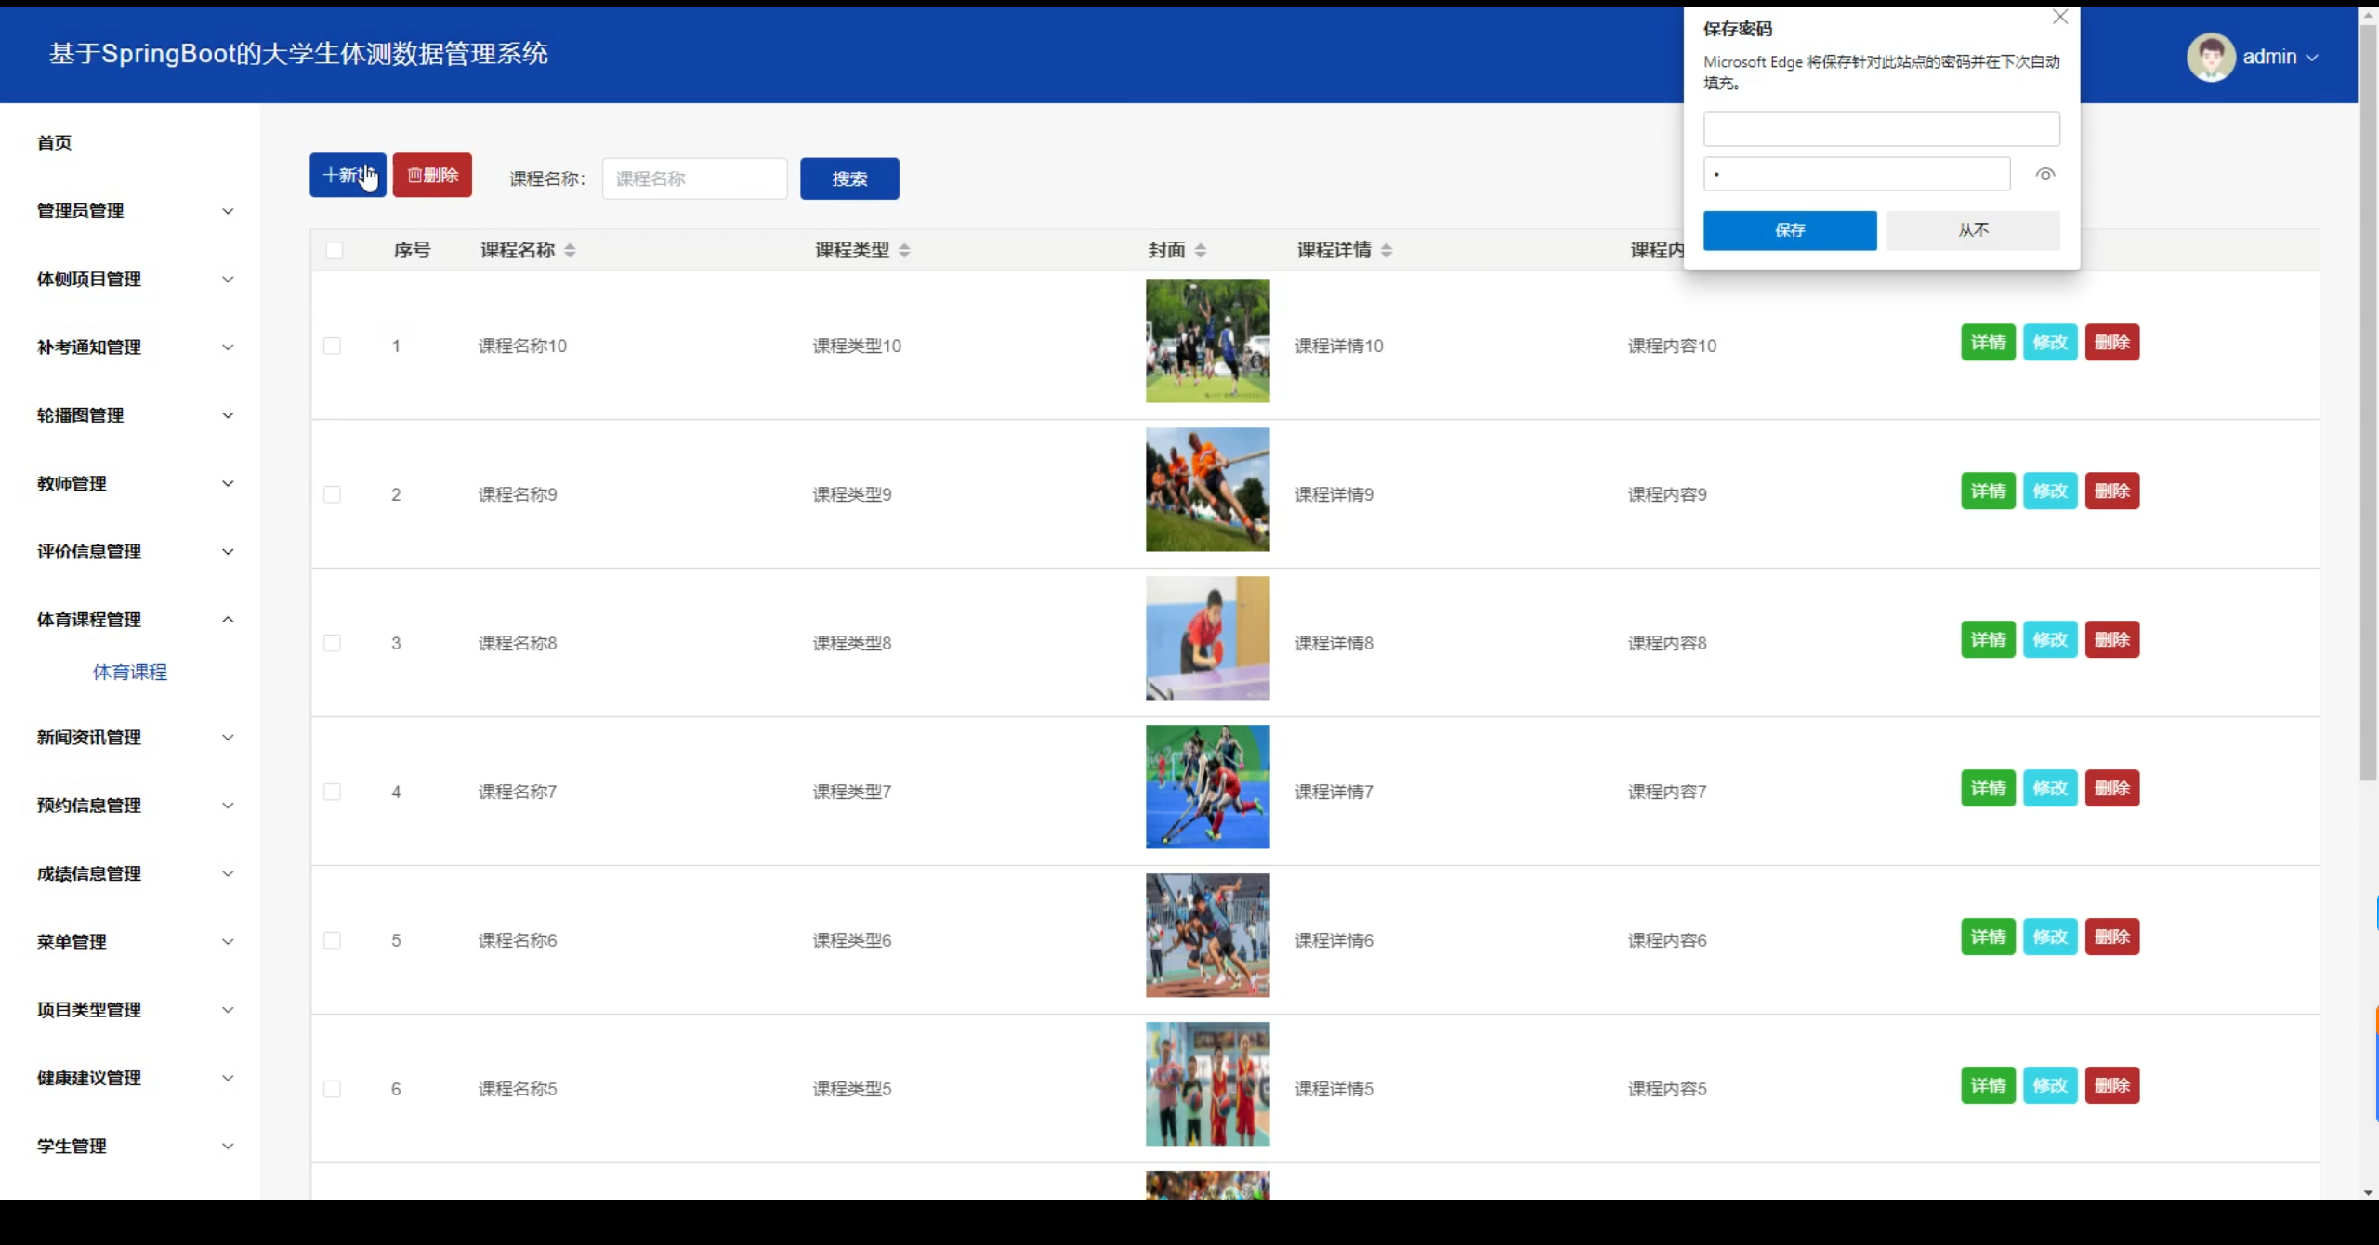Sort by 课程详情 column arrows
Image resolution: width=2379 pixels, height=1245 pixels.
1387,250
